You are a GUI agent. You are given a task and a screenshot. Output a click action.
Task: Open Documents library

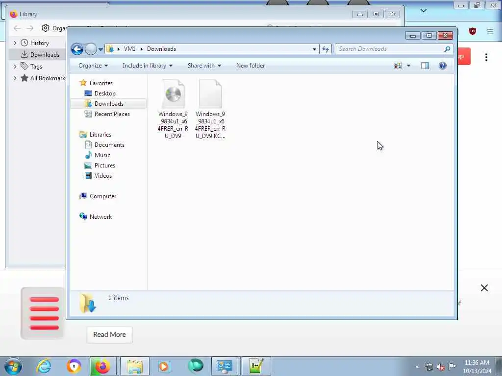click(x=109, y=145)
